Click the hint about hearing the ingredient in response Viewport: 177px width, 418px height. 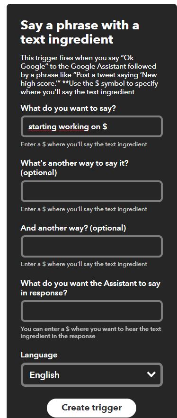(91, 332)
